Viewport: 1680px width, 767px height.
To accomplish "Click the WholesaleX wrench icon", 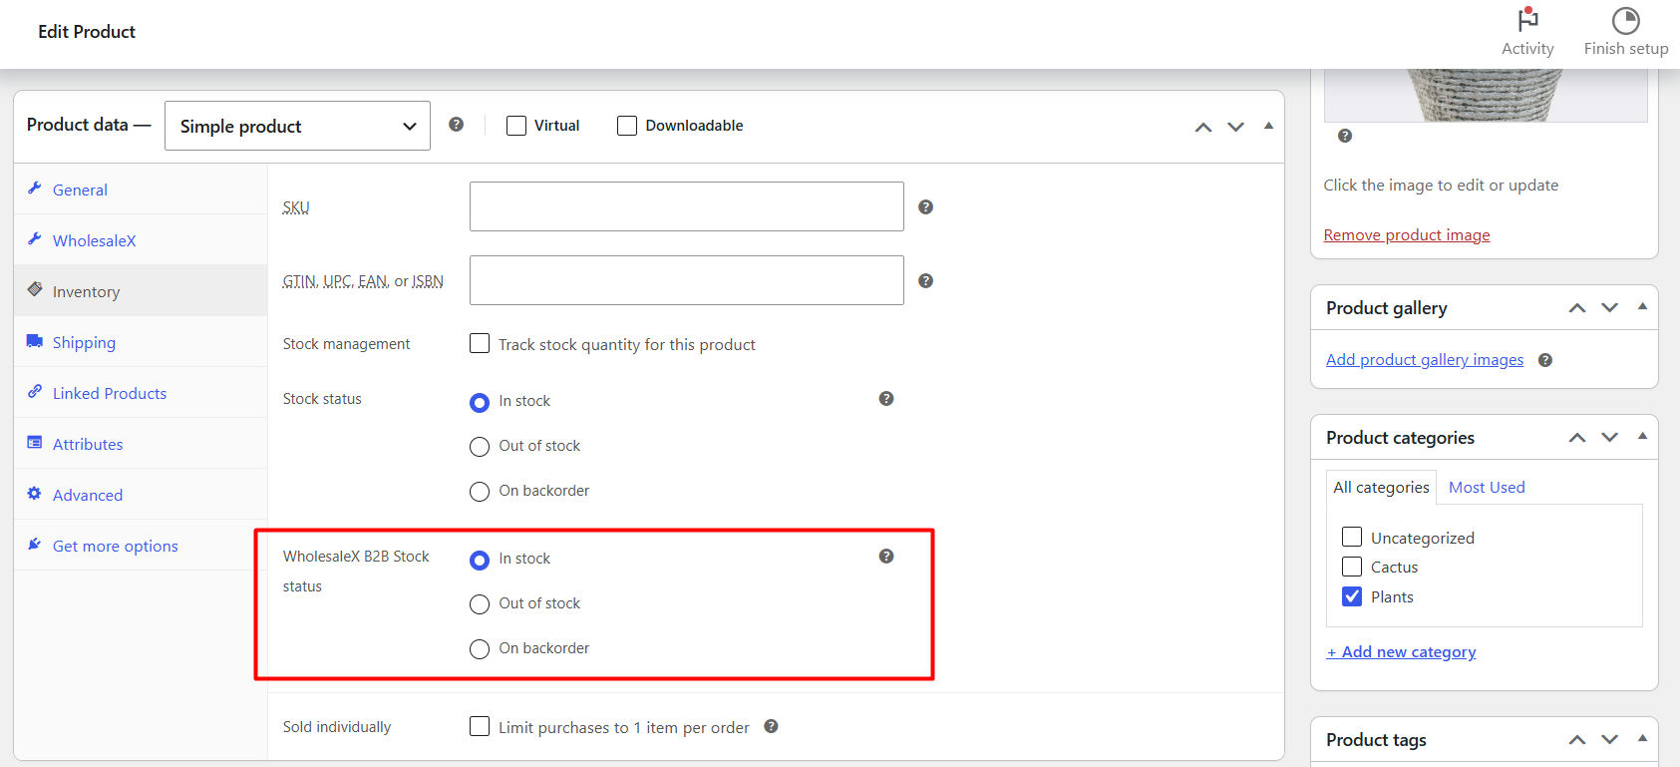I will click(35, 238).
